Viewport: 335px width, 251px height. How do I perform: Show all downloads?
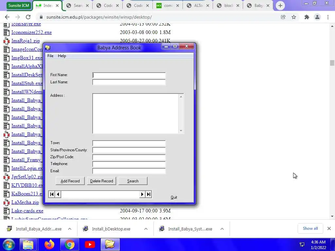(x=310, y=228)
